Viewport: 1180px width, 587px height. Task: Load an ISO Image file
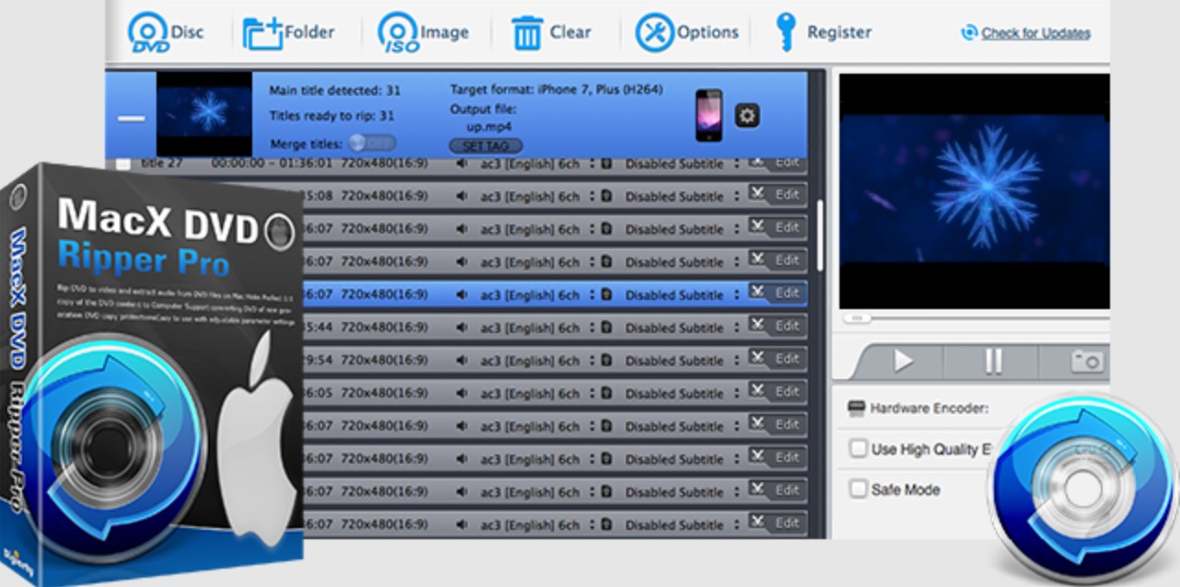pos(422,33)
